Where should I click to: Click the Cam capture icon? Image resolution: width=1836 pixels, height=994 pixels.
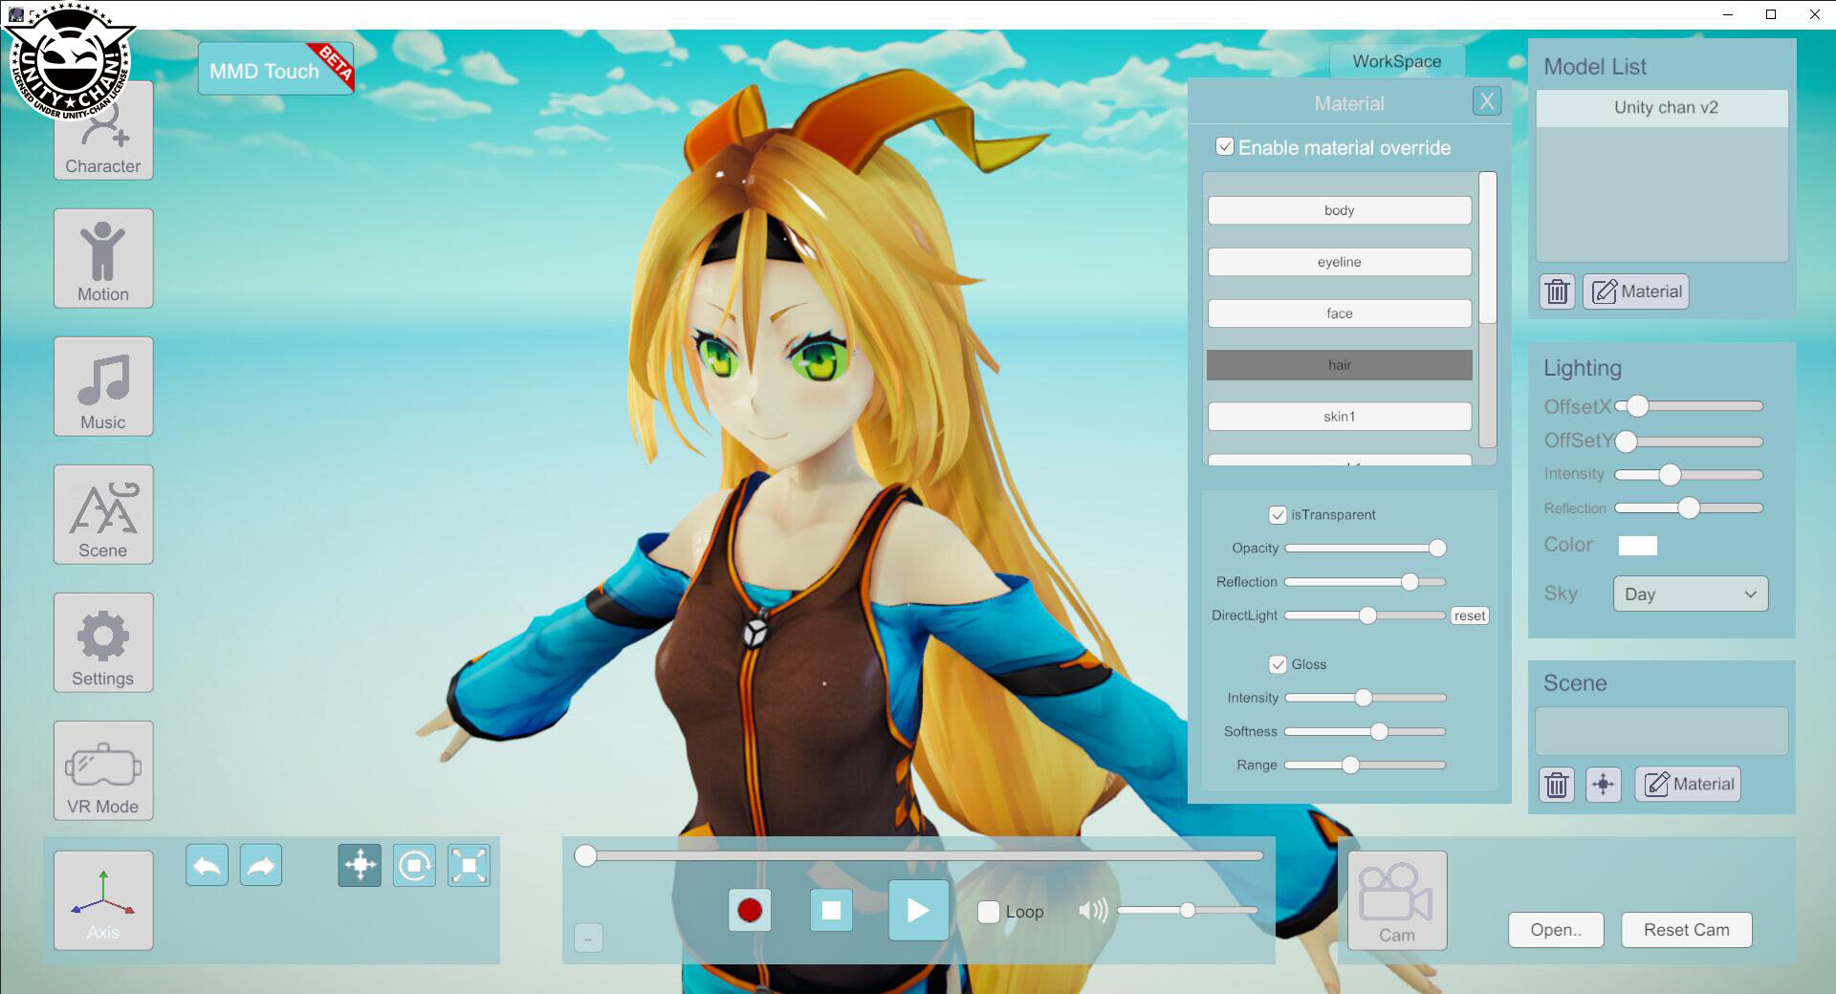tap(1396, 899)
